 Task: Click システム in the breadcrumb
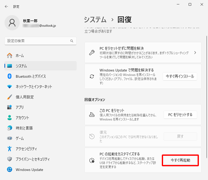click(95, 20)
